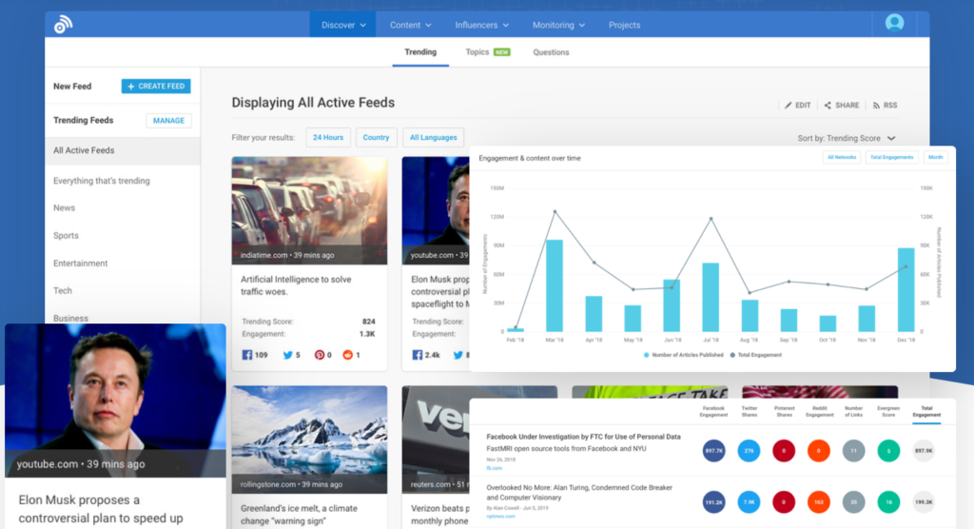This screenshot has width=974, height=529.
Task: Click the Edit pencil icon
Action: (x=789, y=106)
